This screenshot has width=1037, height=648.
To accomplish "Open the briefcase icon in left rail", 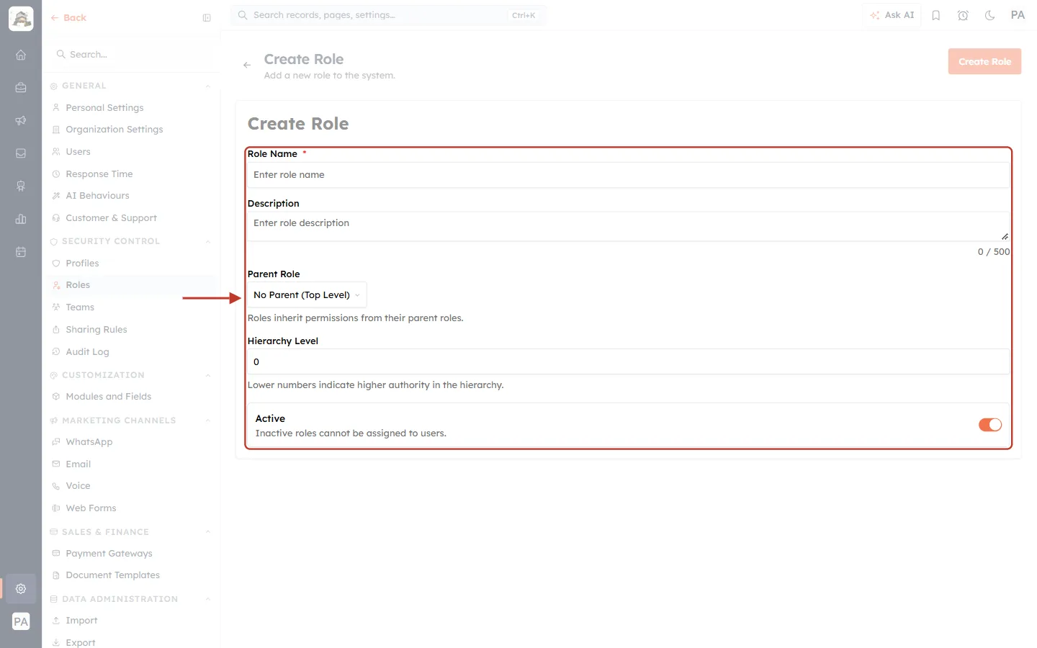I will click(21, 87).
